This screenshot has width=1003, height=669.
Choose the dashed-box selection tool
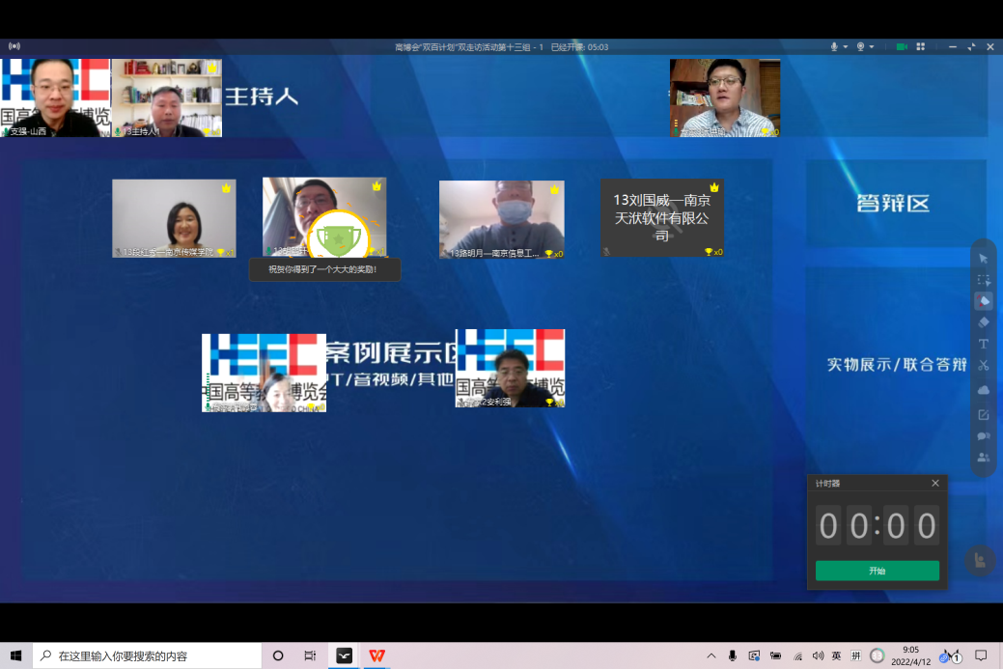pos(983,280)
